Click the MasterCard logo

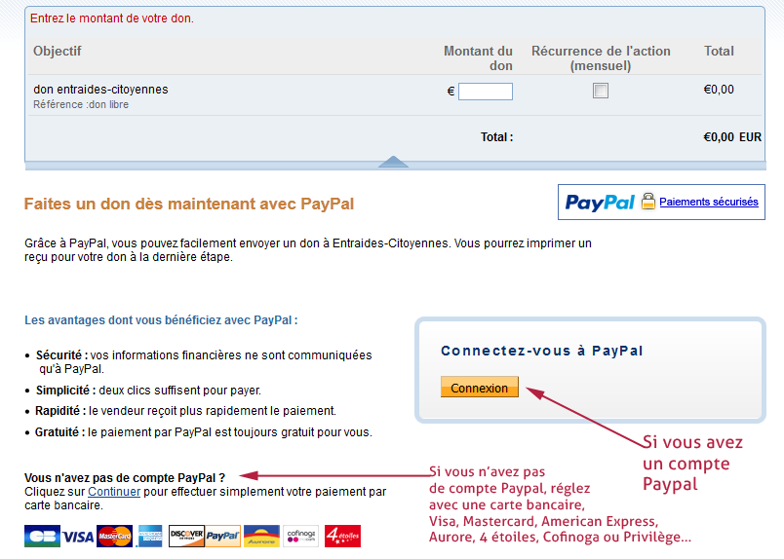[114, 536]
